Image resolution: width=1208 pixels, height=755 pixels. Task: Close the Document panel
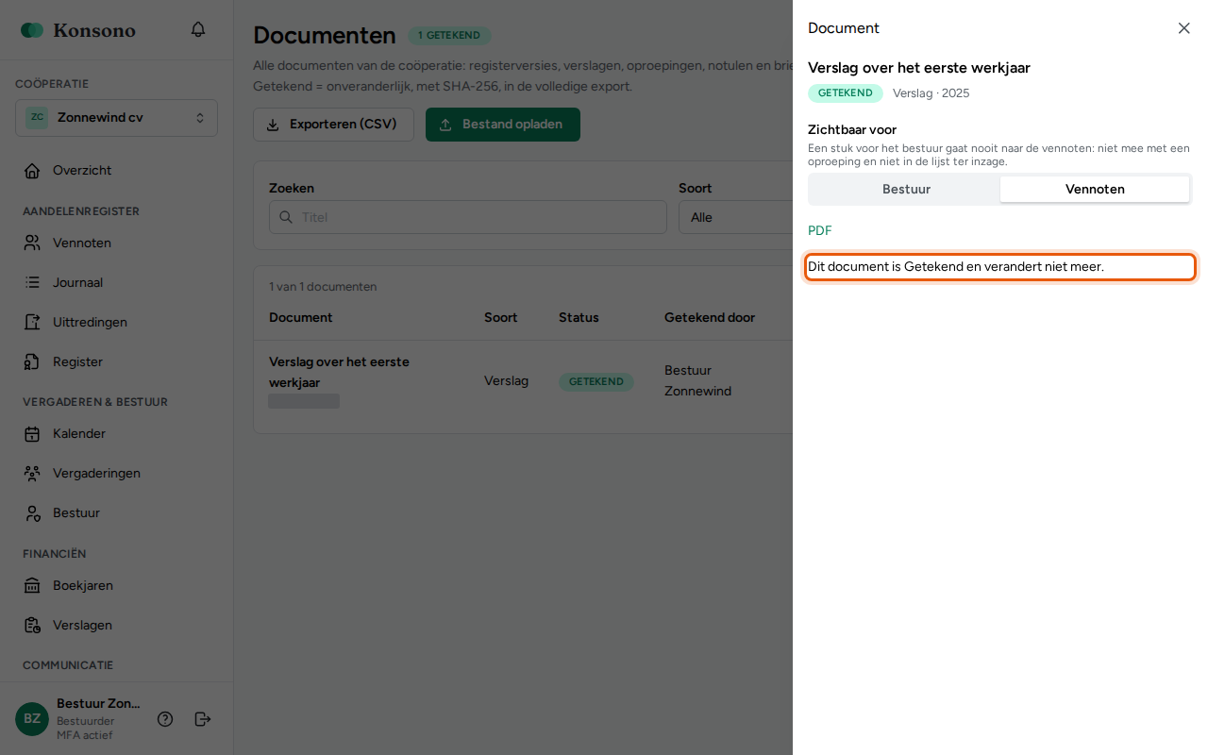point(1183,28)
